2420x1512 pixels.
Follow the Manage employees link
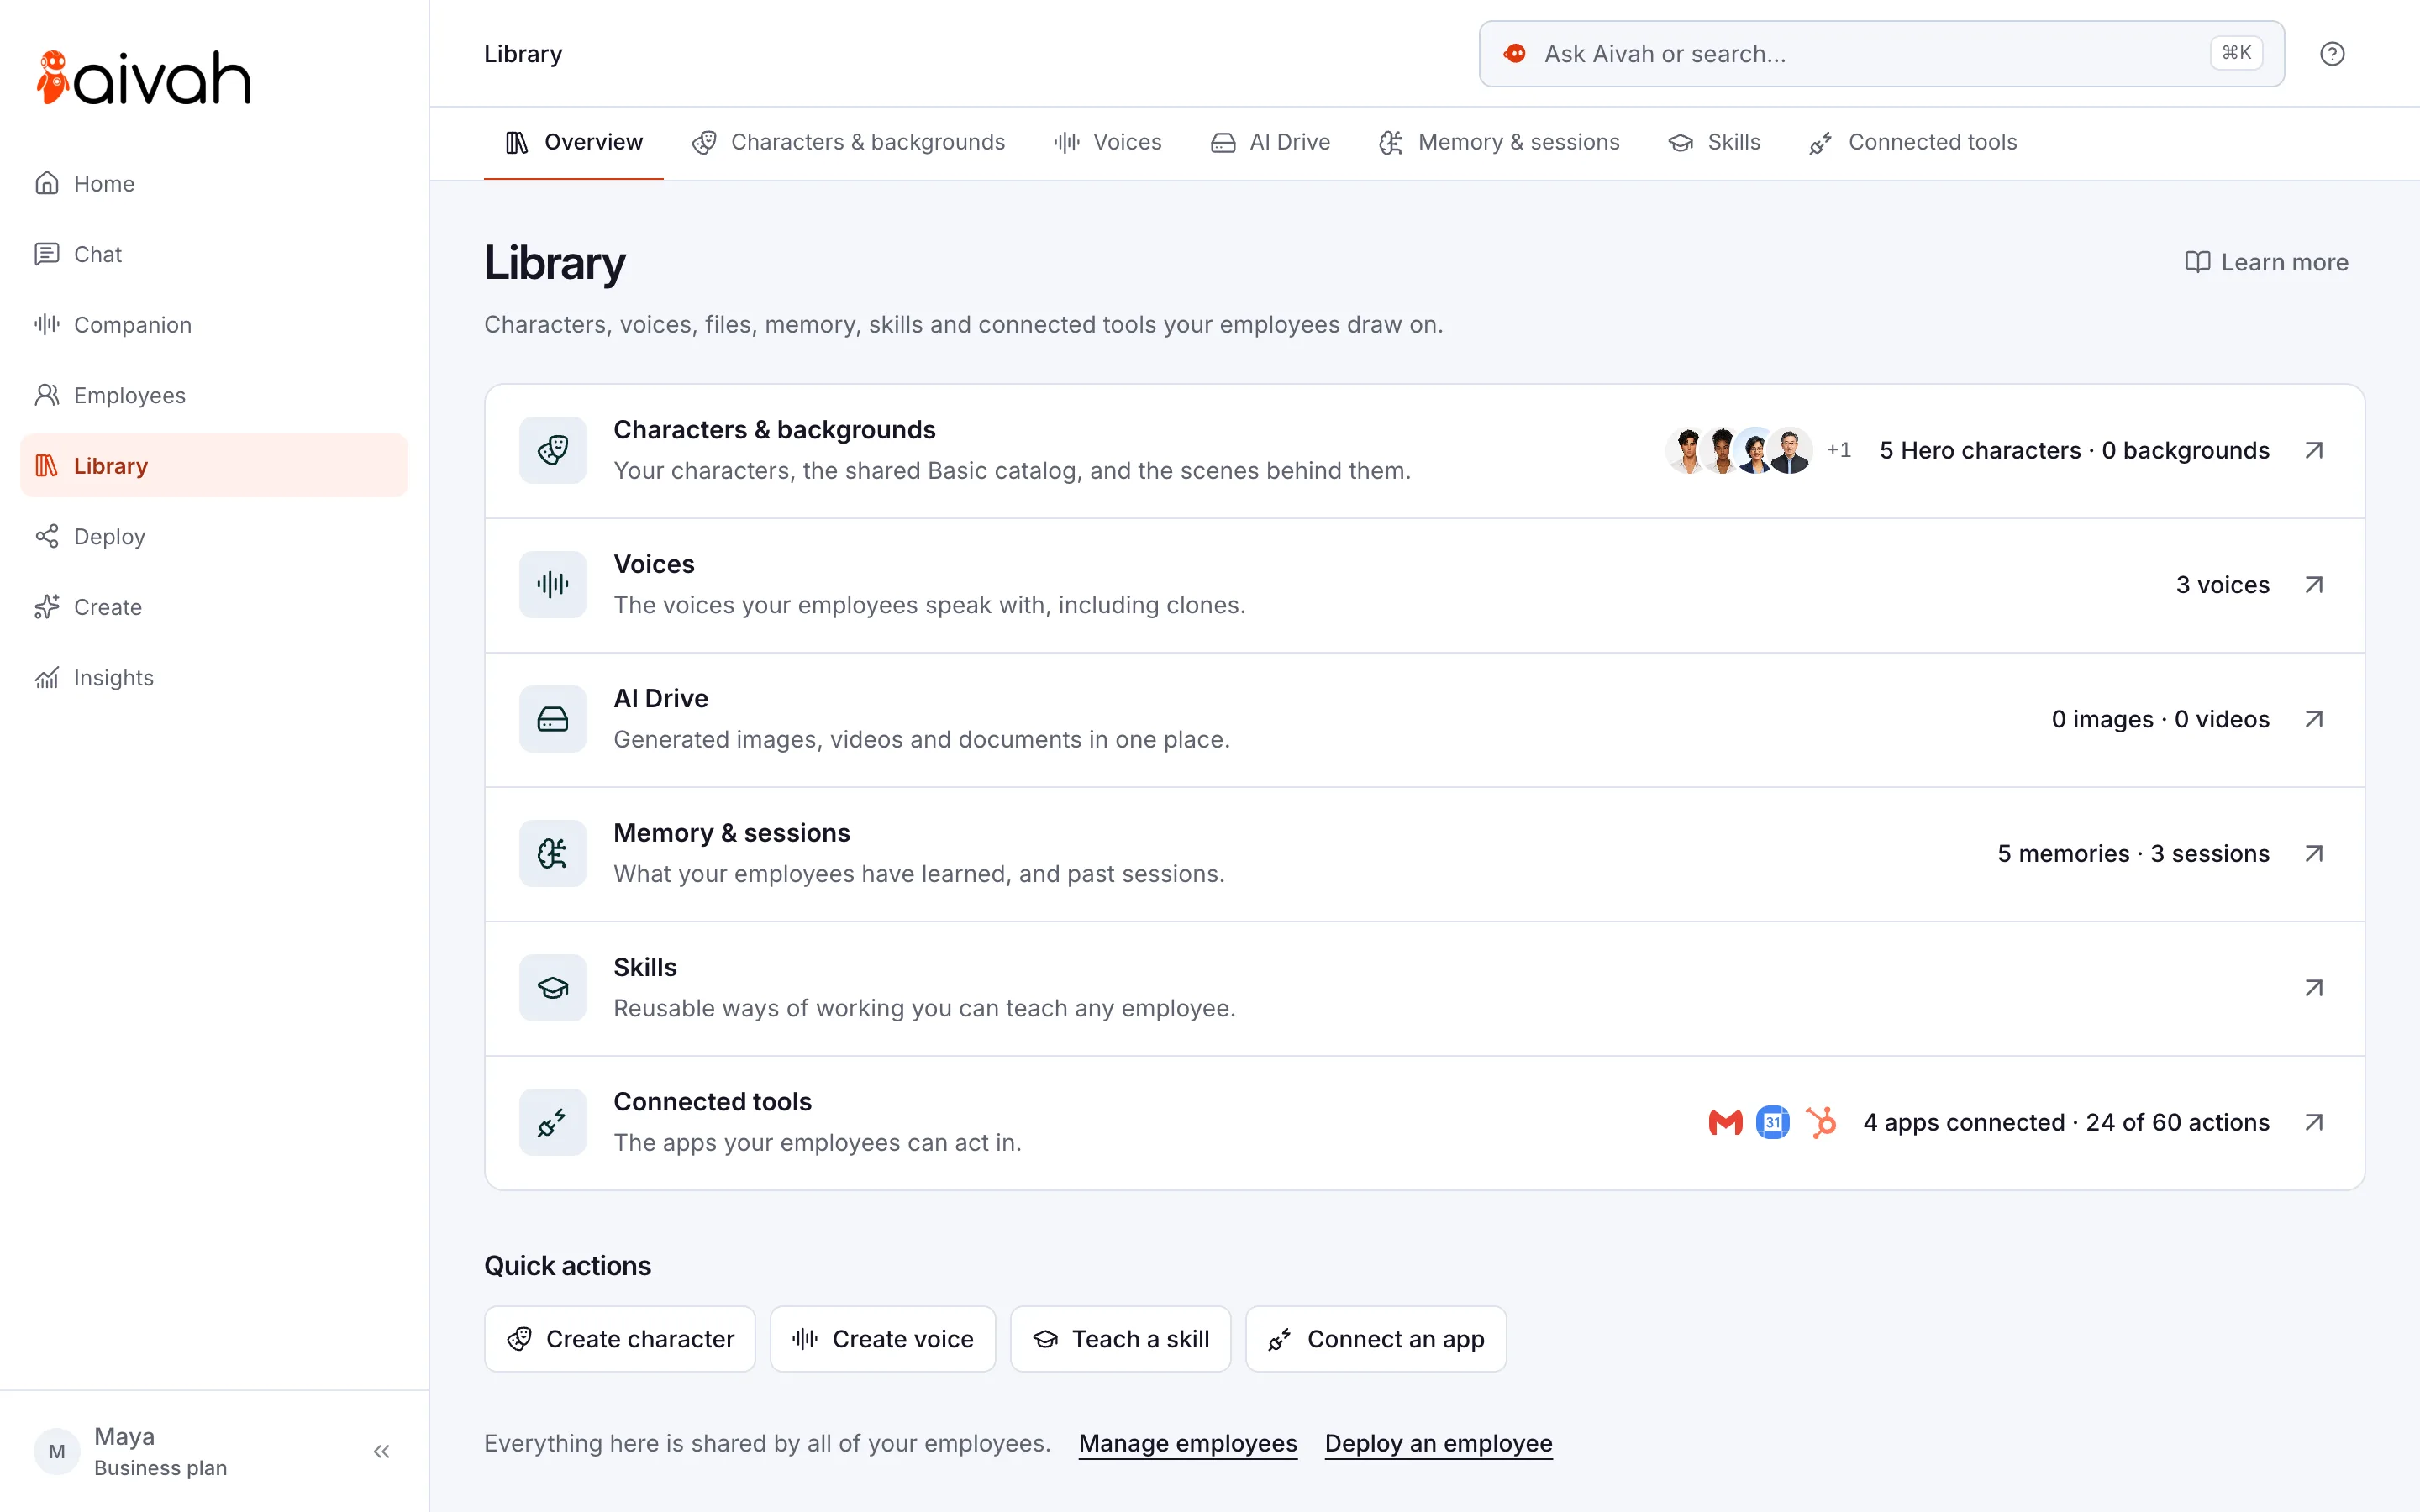pyautogui.click(x=1188, y=1443)
